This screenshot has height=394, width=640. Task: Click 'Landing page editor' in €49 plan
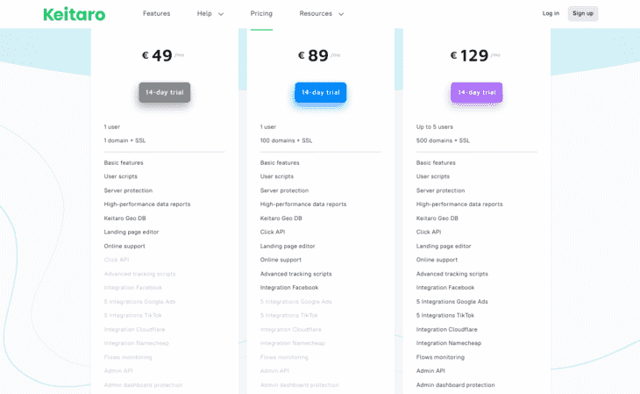[132, 232]
